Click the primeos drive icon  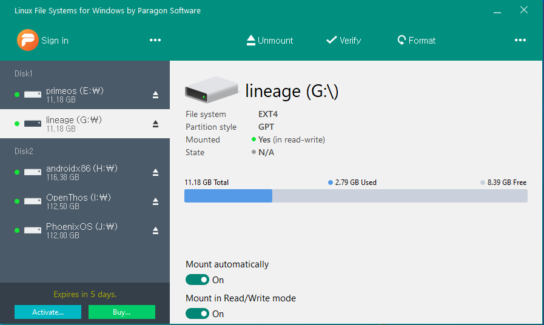[33, 95]
